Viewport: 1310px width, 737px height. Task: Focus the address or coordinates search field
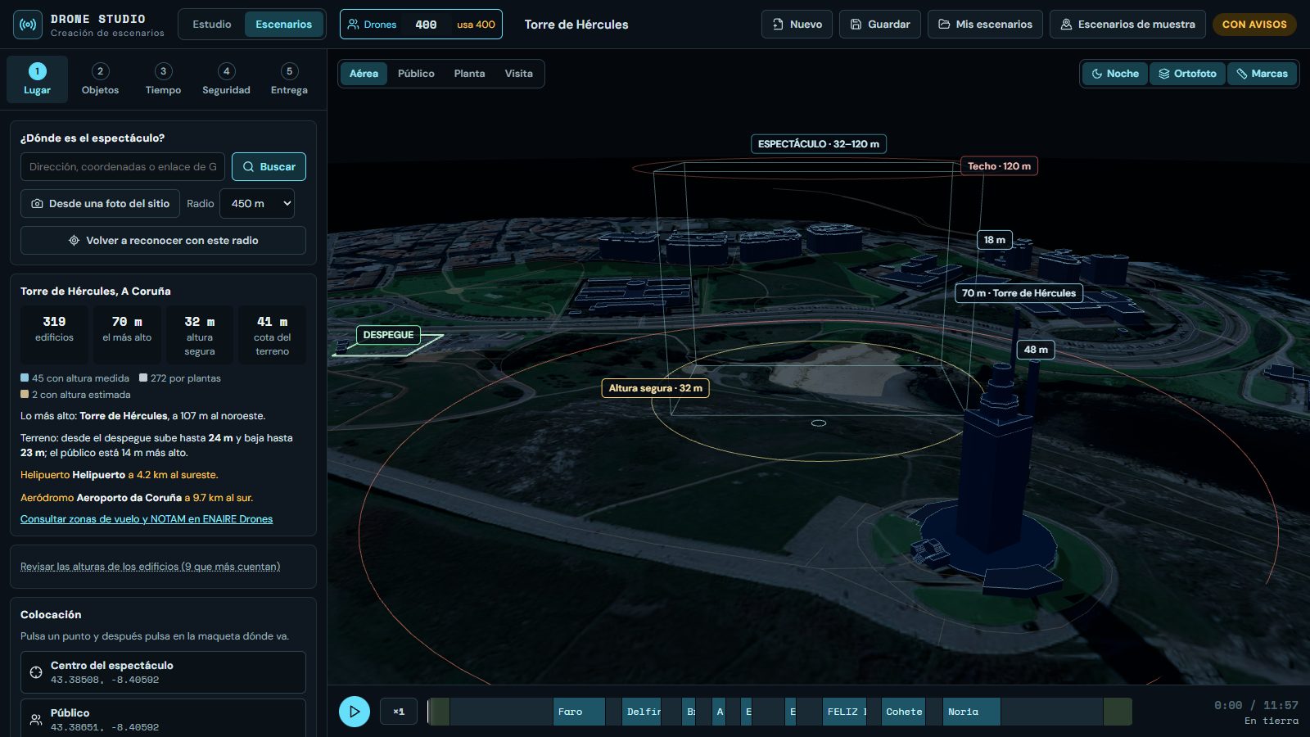123,167
